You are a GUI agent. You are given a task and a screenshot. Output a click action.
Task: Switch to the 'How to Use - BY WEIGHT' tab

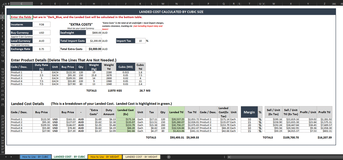[x=105, y=157]
